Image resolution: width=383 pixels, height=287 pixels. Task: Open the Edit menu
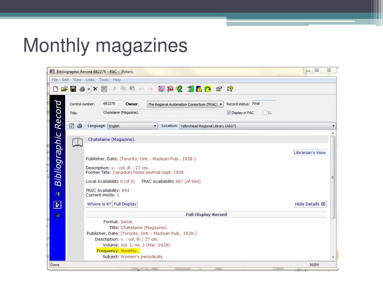click(65, 80)
